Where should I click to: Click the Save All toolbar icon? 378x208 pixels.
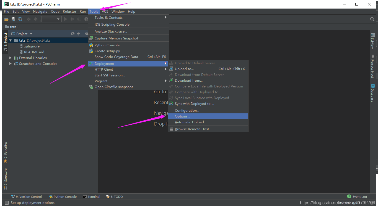13,19
